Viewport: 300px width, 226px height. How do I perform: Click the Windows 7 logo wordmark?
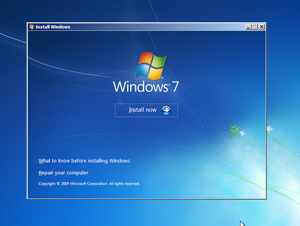pos(146,87)
